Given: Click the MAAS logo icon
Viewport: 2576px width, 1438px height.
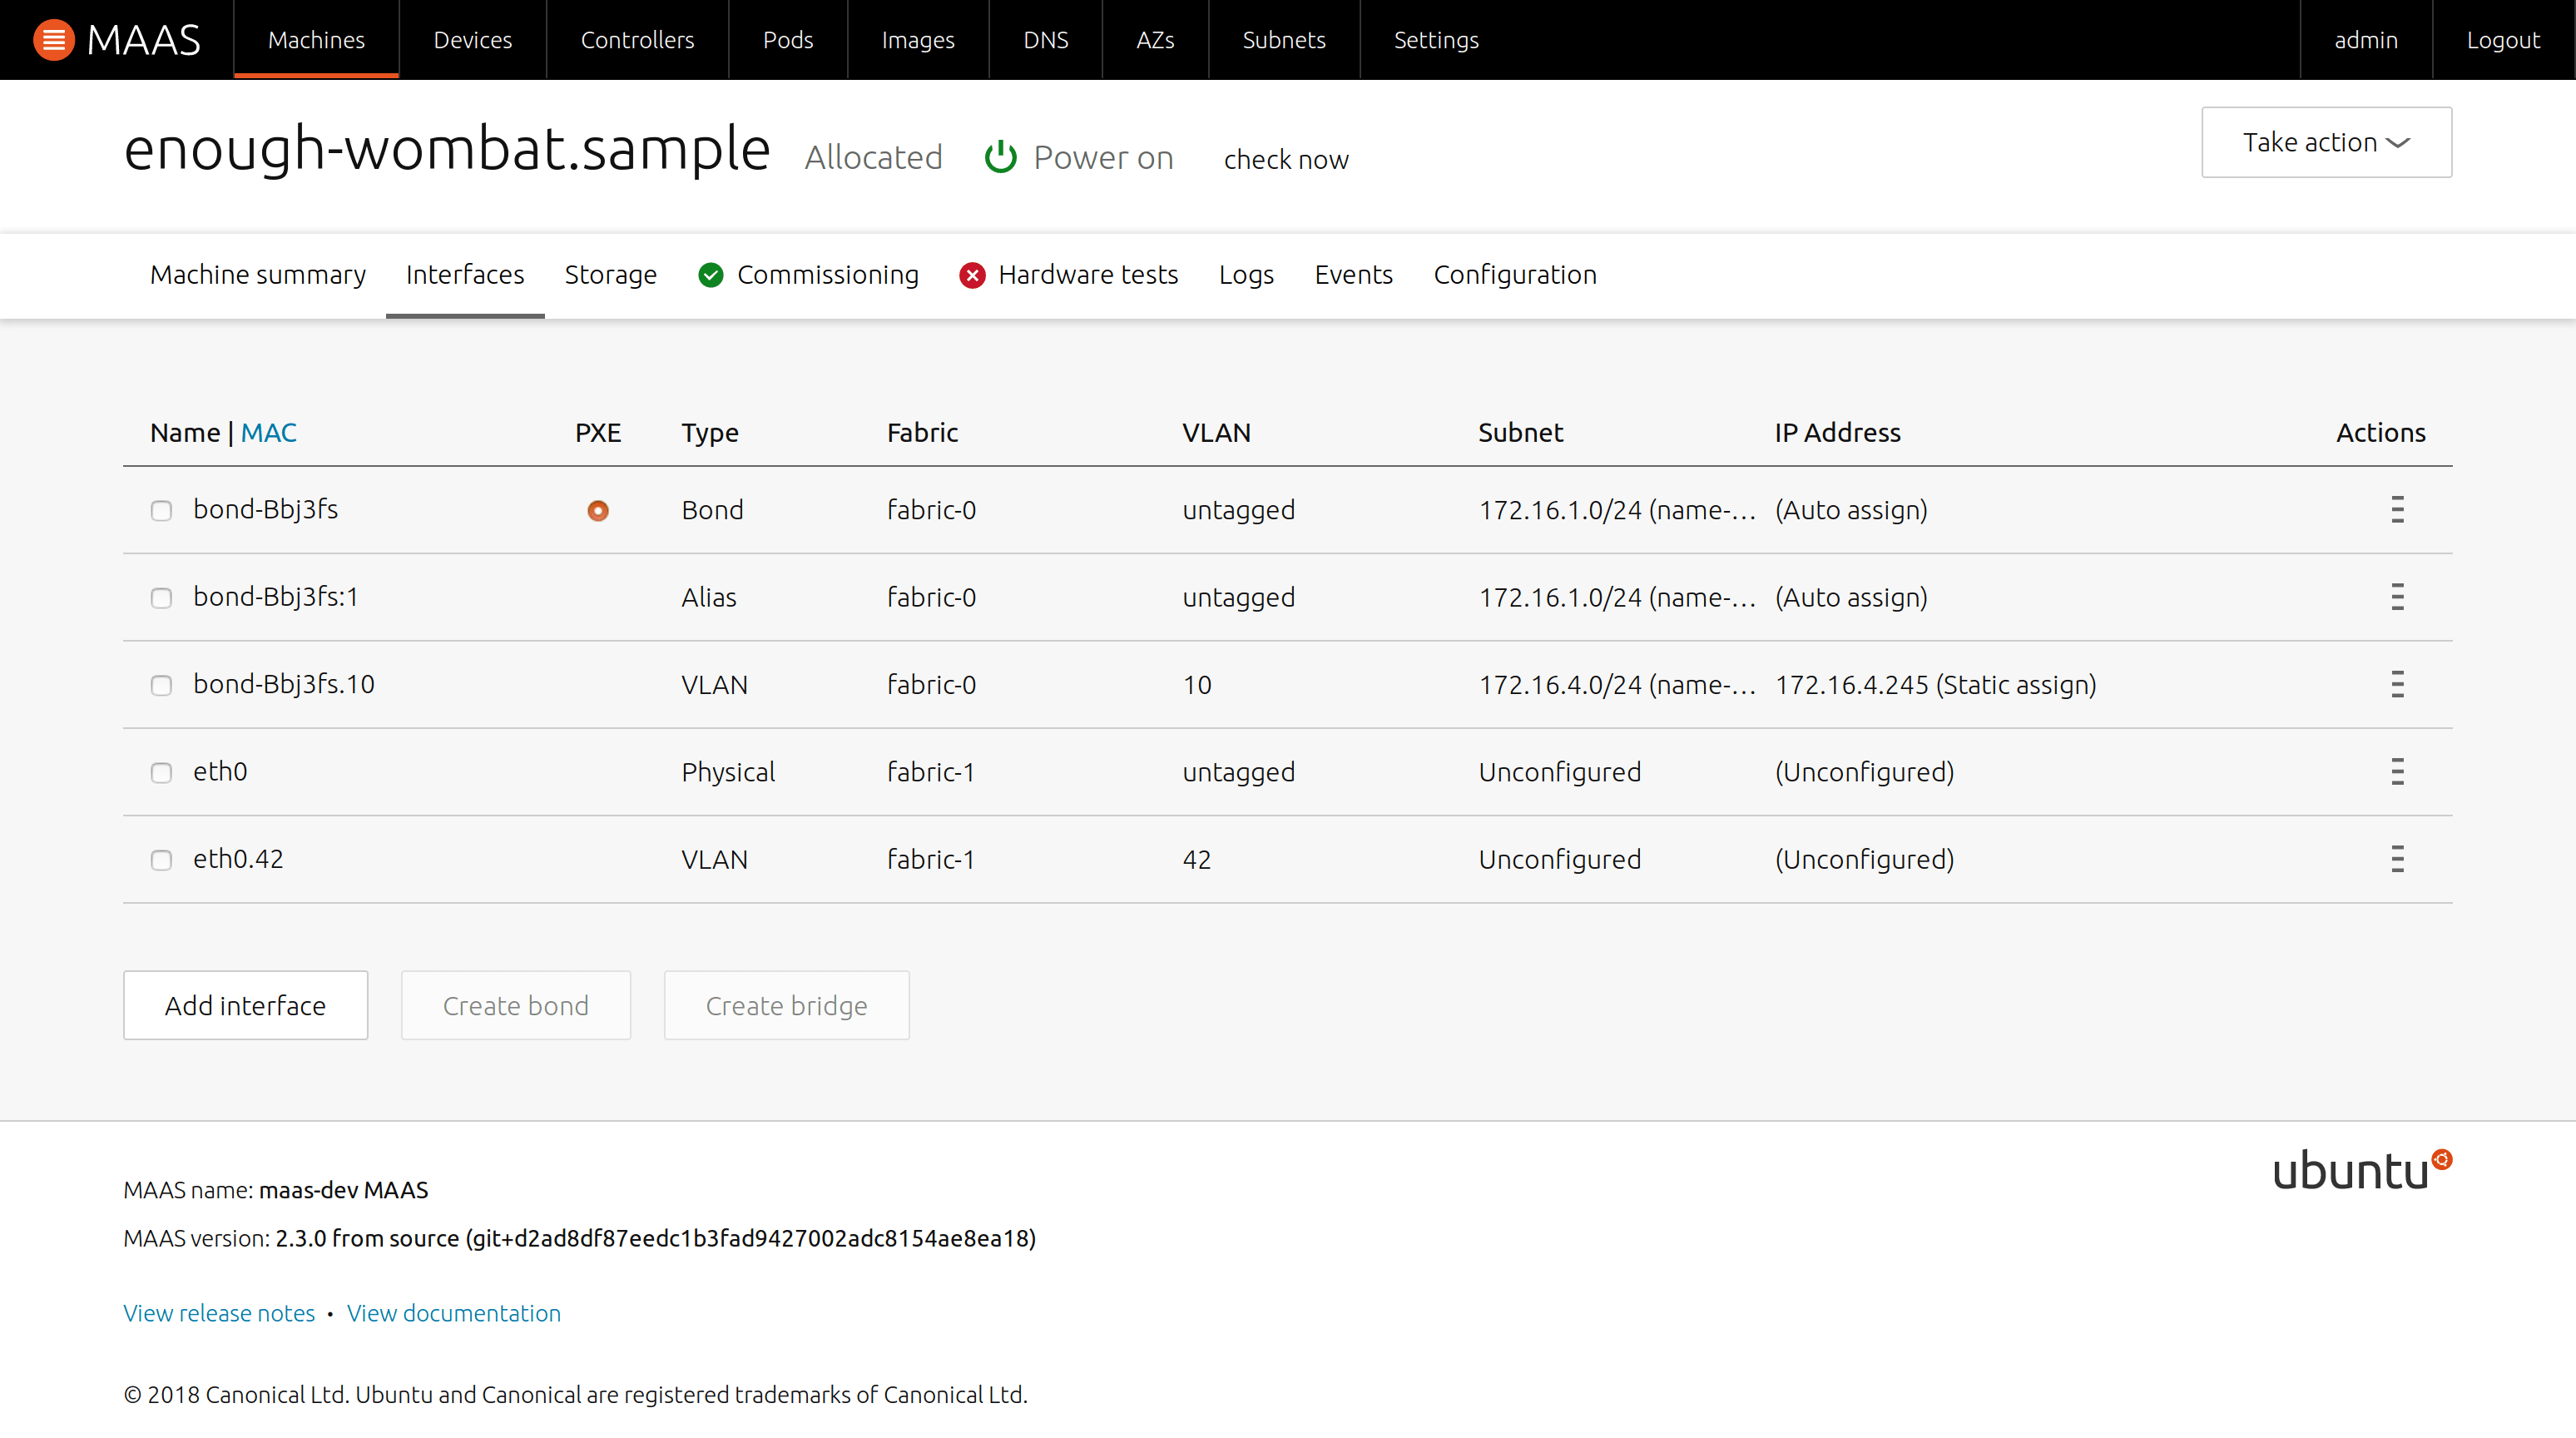Looking at the screenshot, I should click(x=54, y=40).
